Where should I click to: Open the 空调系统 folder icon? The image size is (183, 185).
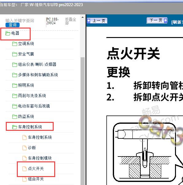(x=15, y=44)
